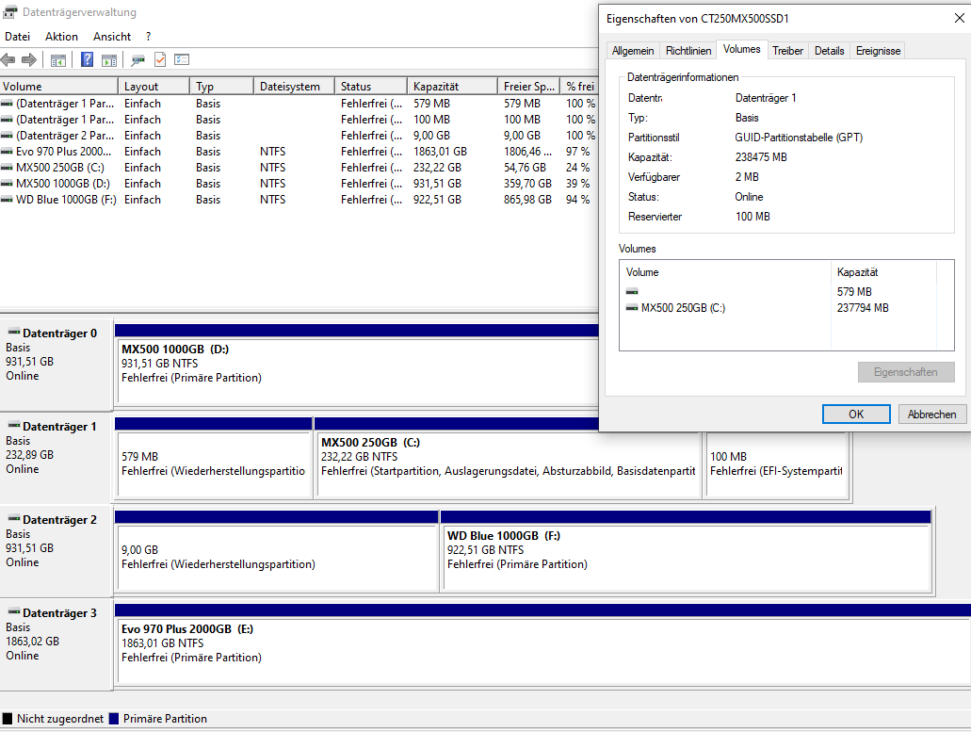Click unnamed 579 MB volume icon in dialog
This screenshot has width=971, height=732.
[x=632, y=291]
